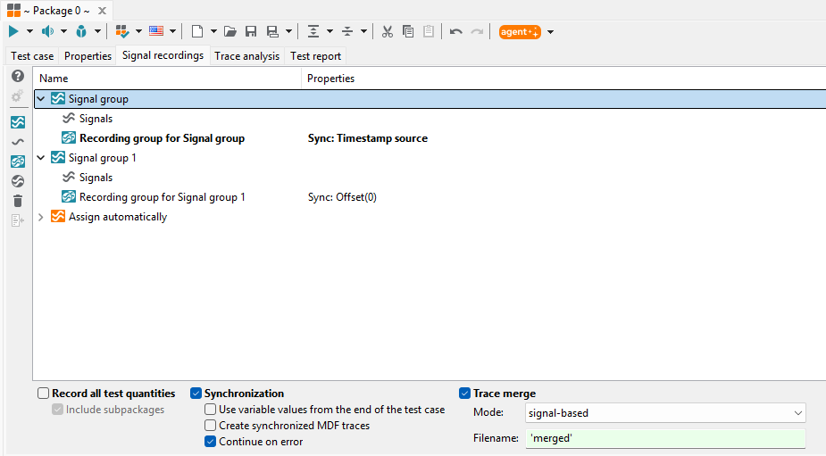Open dropdown arrow next to speaker icon
The image size is (826, 456).
63,31
